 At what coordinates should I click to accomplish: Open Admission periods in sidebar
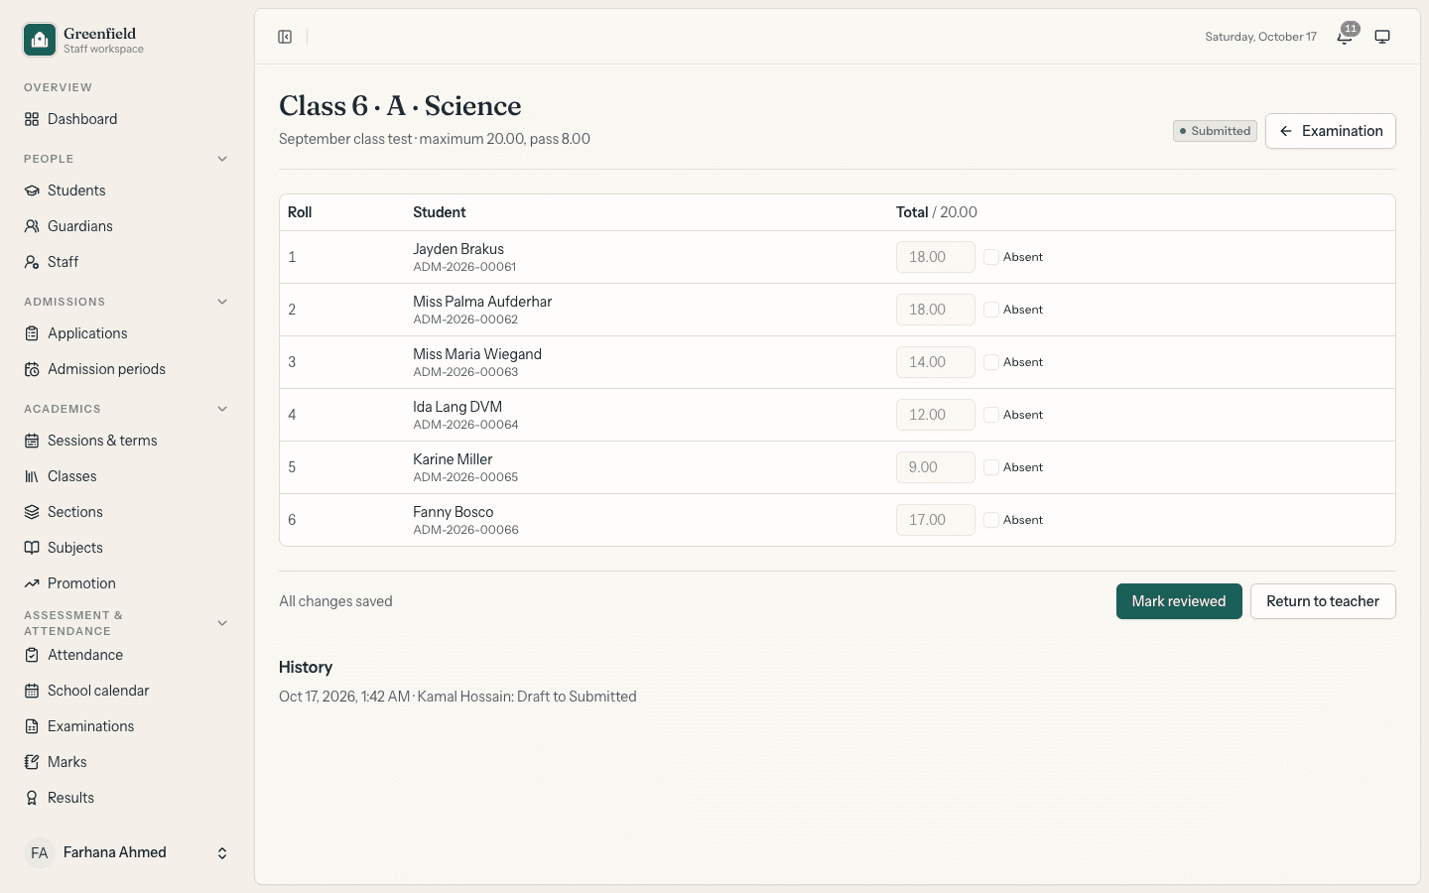point(127,369)
